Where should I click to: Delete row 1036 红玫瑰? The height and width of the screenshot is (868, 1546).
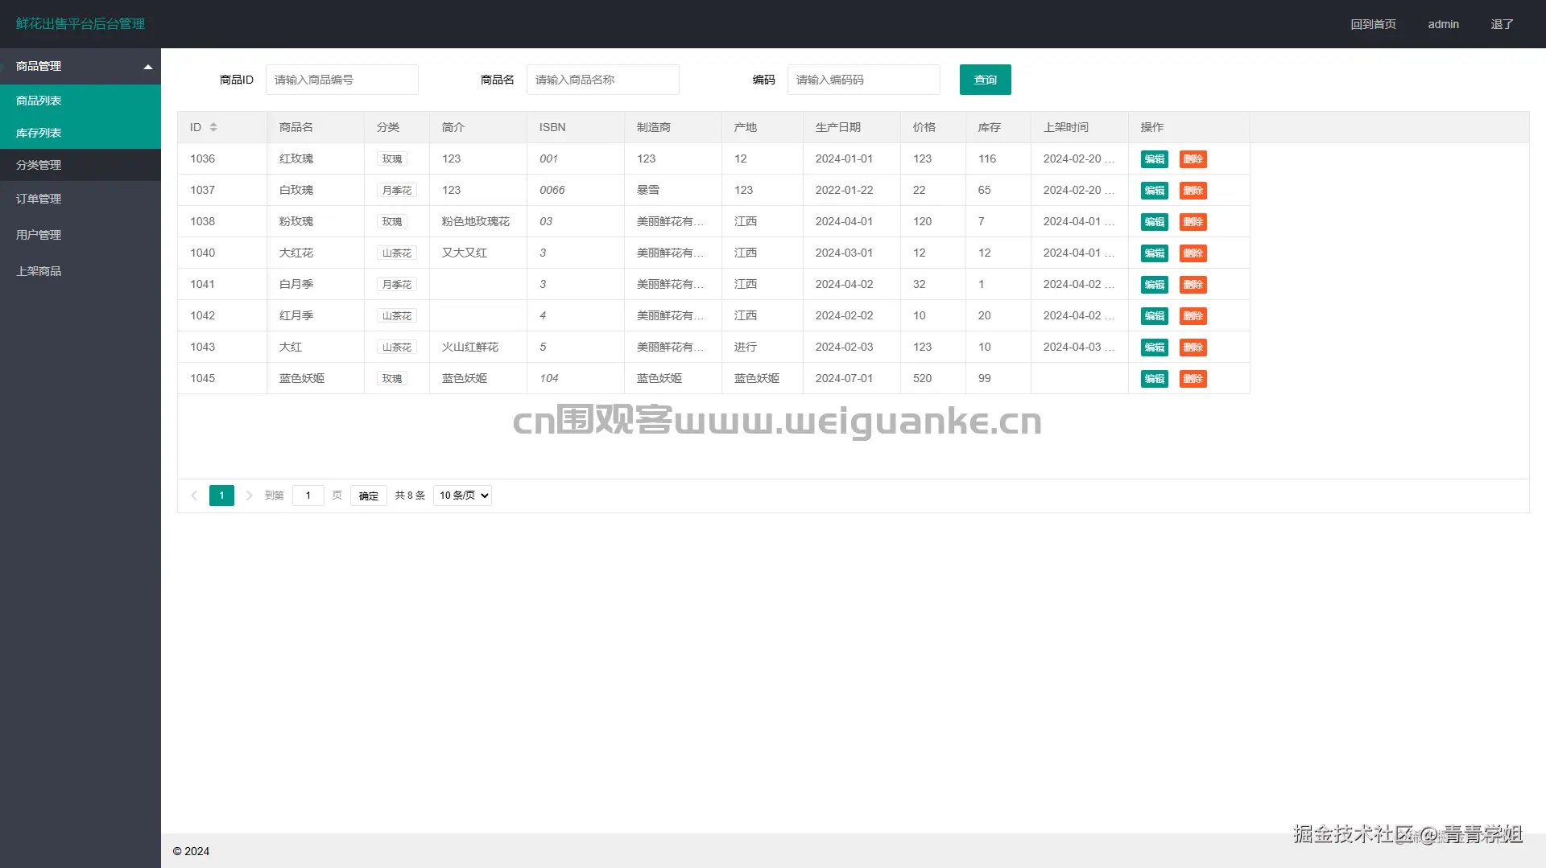(x=1193, y=159)
